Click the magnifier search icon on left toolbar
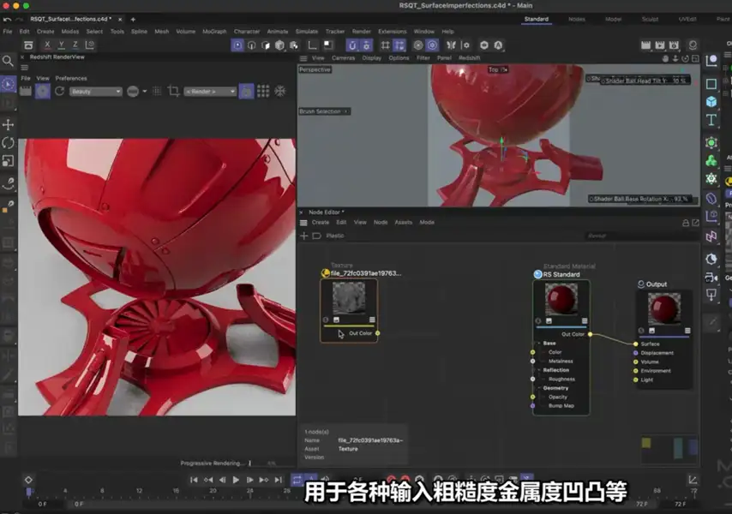Image resolution: width=732 pixels, height=514 pixels. tap(9, 61)
